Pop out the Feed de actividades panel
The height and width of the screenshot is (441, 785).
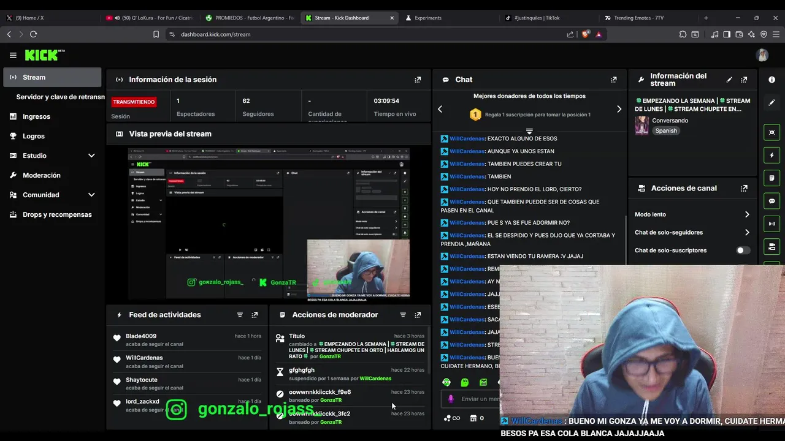coord(255,315)
